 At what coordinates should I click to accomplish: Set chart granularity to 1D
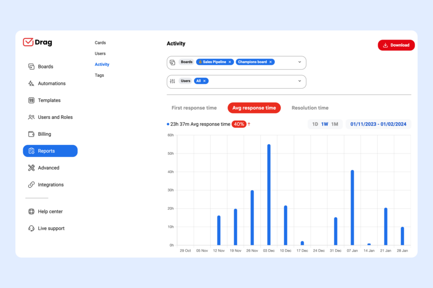coord(315,124)
